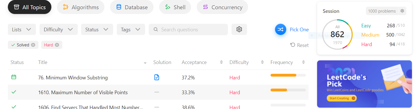Remove the Hard filter chip
The width and height of the screenshot is (417, 109).
[x=57, y=45]
